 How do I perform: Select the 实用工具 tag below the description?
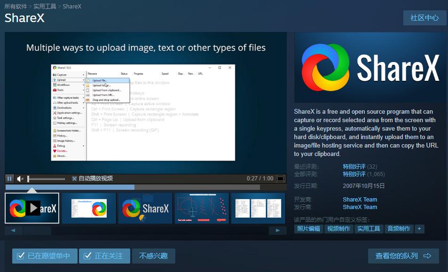click(369, 229)
